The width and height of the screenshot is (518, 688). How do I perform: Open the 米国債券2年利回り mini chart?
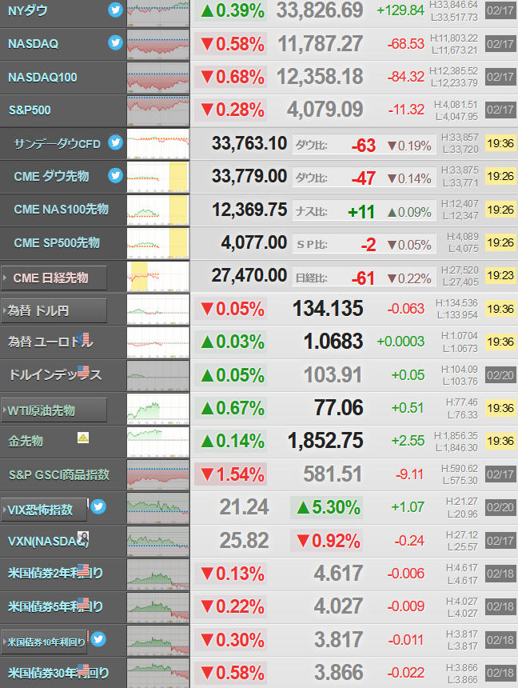[x=158, y=574]
